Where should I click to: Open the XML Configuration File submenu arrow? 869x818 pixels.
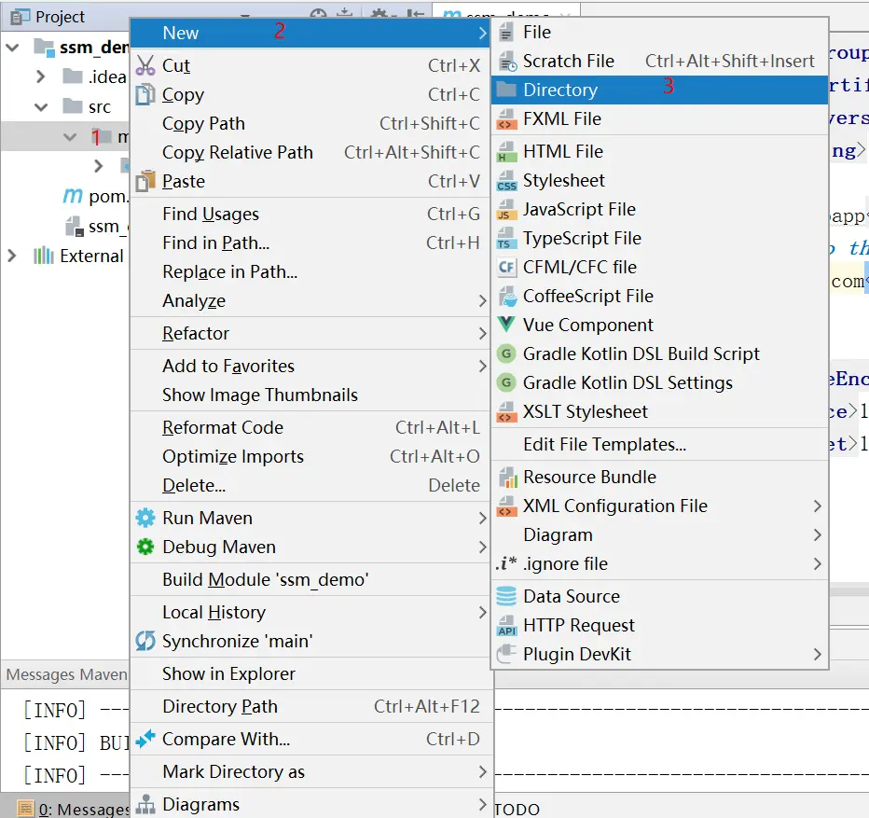coord(818,506)
